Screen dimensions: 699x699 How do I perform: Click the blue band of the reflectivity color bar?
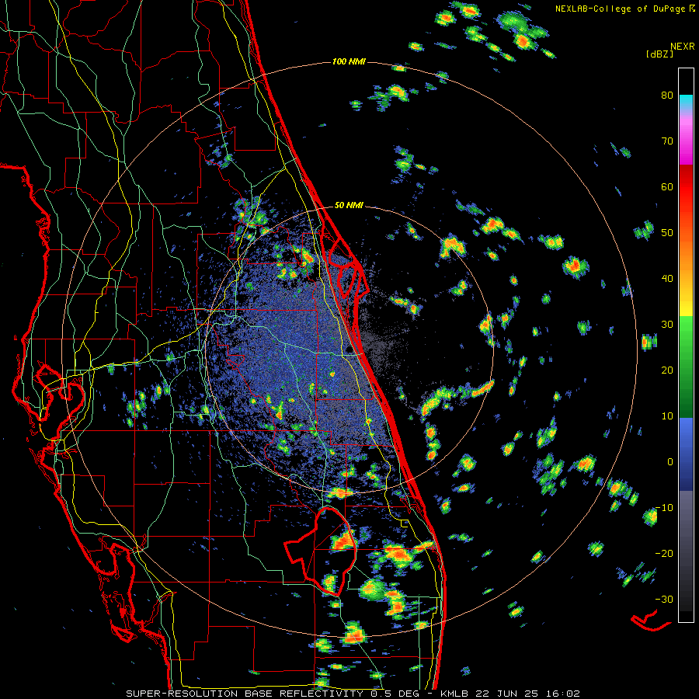686,454
